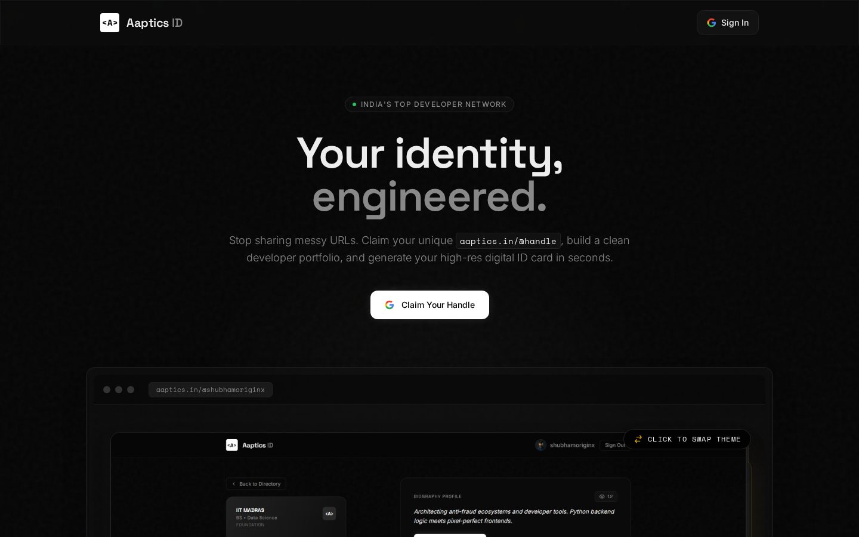Click Google icon inside Sign In button
The width and height of the screenshot is (859, 537).
point(711,23)
